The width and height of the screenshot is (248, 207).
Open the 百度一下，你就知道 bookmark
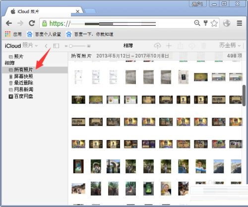pos(90,34)
